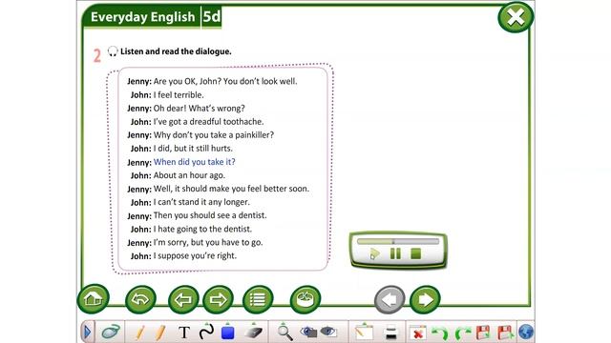Undo the last action
This screenshot has width=611, height=343.
point(440,333)
